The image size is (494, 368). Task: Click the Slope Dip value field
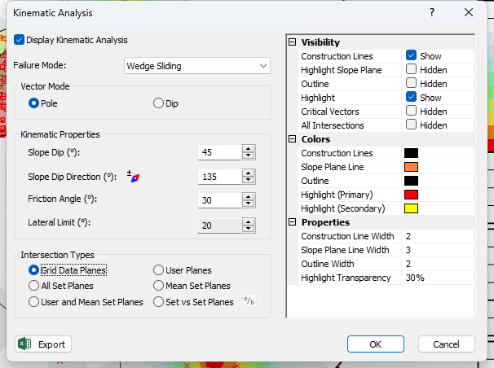point(219,152)
